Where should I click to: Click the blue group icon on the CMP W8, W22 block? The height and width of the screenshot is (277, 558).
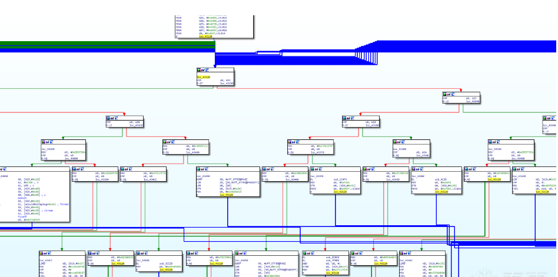[x=207, y=71]
